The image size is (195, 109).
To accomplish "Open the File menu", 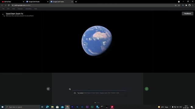I will (x=3, y=9).
